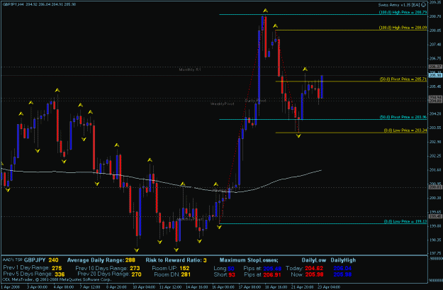Click the '(50.0) Pivot Price = 203.96' label
The image size is (443, 290).
[403, 117]
